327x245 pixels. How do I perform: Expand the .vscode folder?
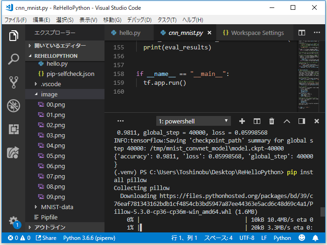pos(65,84)
